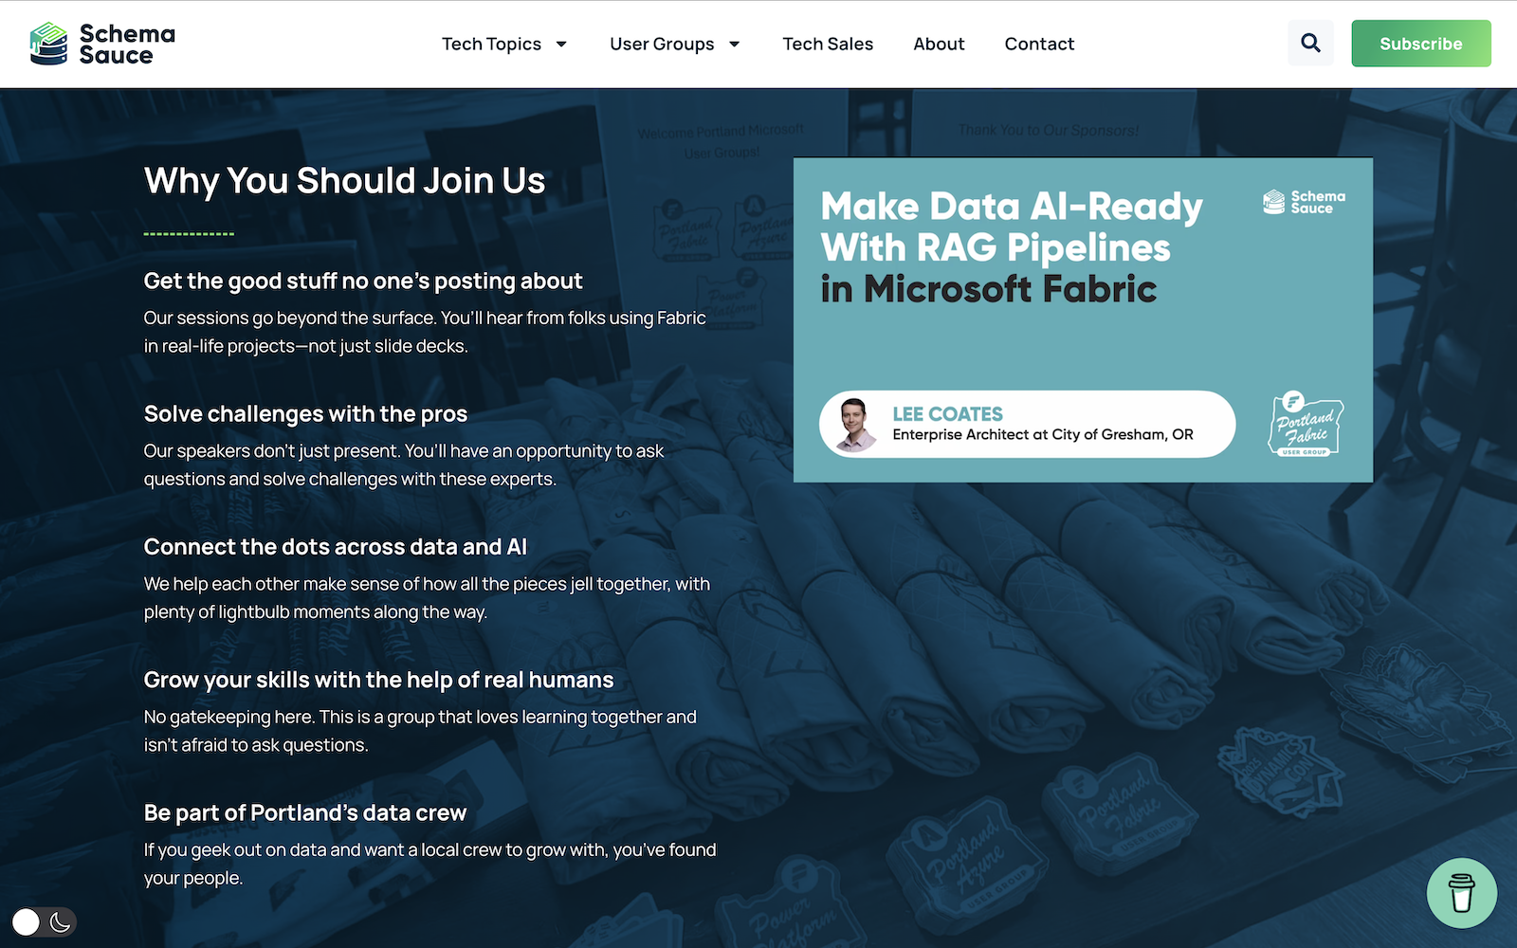Open the User Groups menu

click(x=662, y=45)
